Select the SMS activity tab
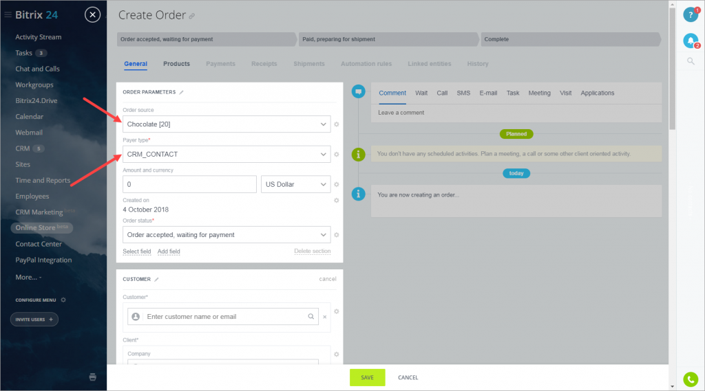705x391 pixels. pyautogui.click(x=463, y=93)
